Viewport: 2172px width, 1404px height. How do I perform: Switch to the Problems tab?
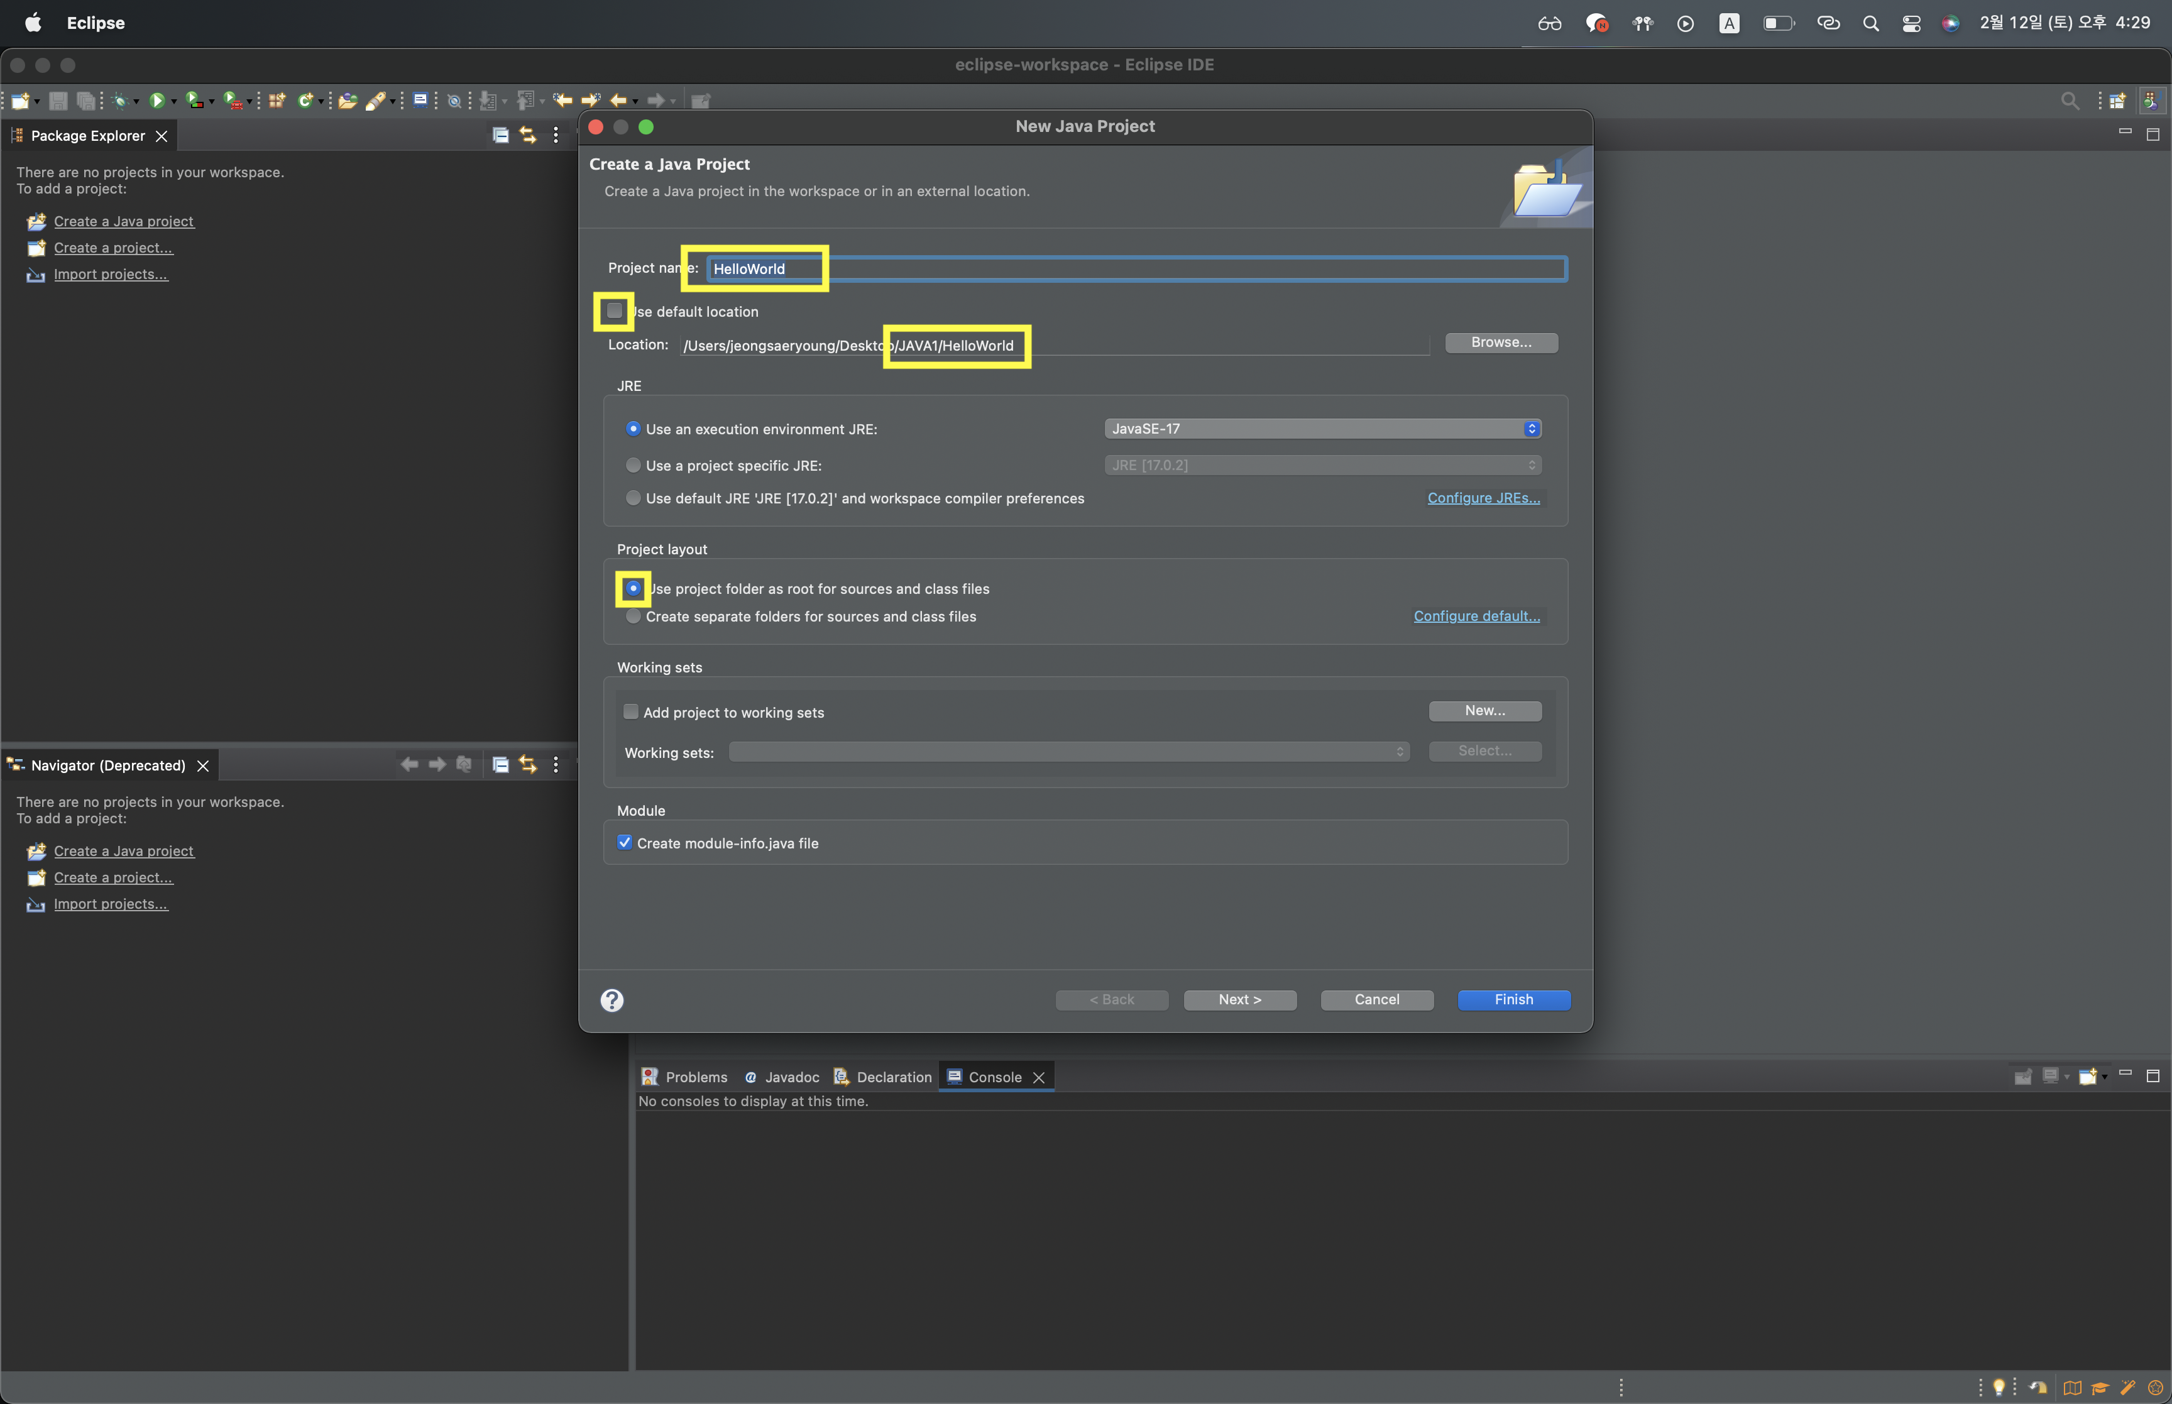[x=684, y=1077]
